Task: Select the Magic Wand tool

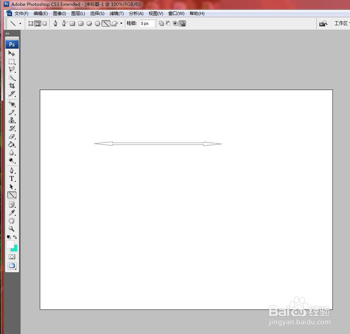Action: point(11,78)
